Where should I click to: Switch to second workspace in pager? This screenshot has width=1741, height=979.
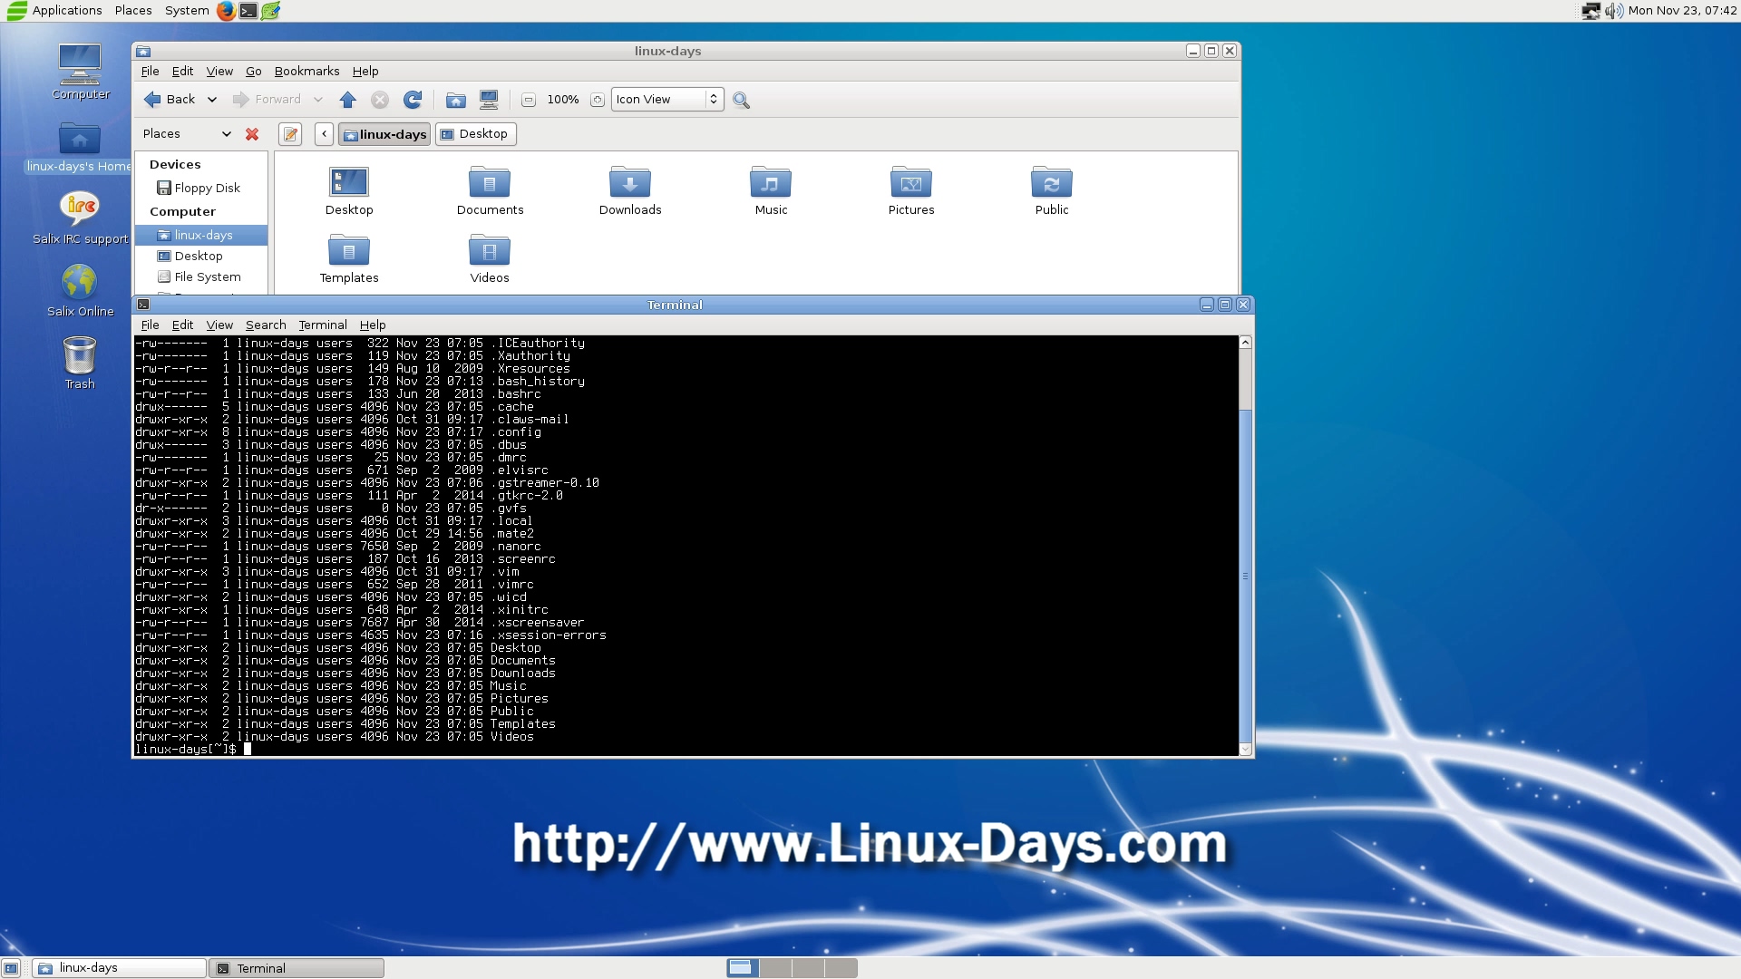(x=775, y=968)
